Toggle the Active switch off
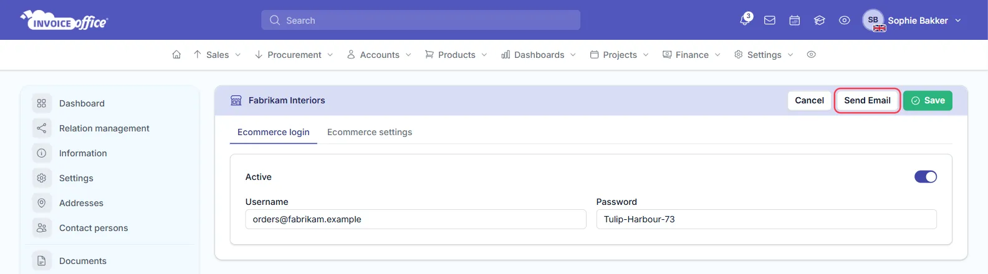 pyautogui.click(x=926, y=177)
